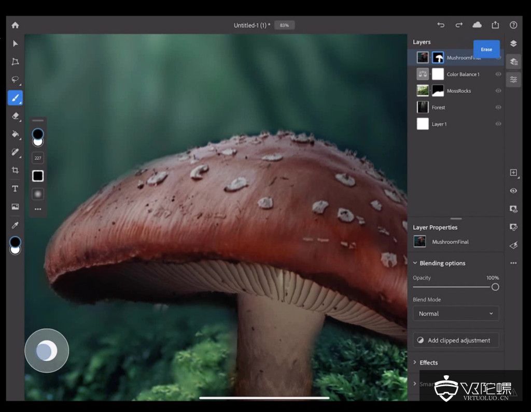Screen dimensions: 531x412
Task: Select the Type tool
Action: pos(15,188)
